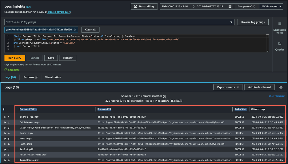Expand log row 3 Fraud Detection docx
This screenshot has height=164, width=288.
coord(5,128)
